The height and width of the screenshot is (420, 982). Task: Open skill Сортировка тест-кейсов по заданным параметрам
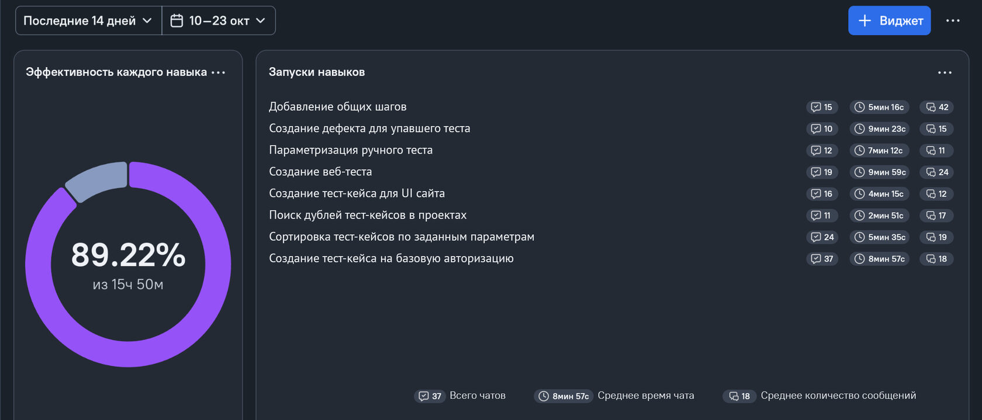[x=402, y=237]
